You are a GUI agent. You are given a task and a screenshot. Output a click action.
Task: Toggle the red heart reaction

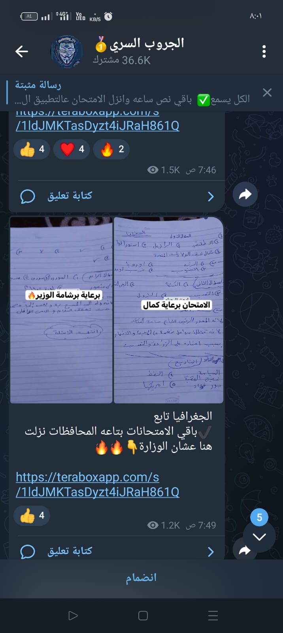tap(72, 150)
